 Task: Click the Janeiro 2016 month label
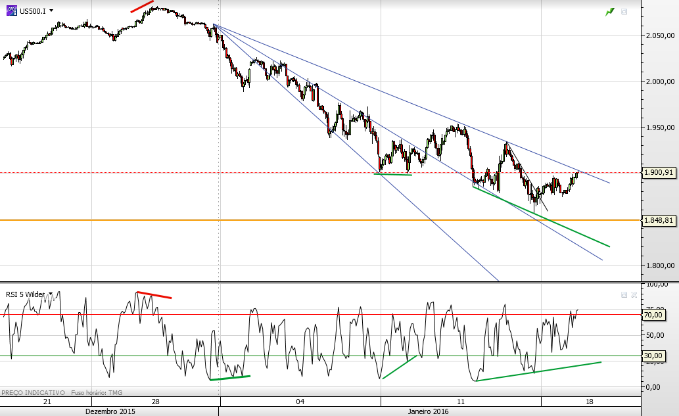pos(428,411)
